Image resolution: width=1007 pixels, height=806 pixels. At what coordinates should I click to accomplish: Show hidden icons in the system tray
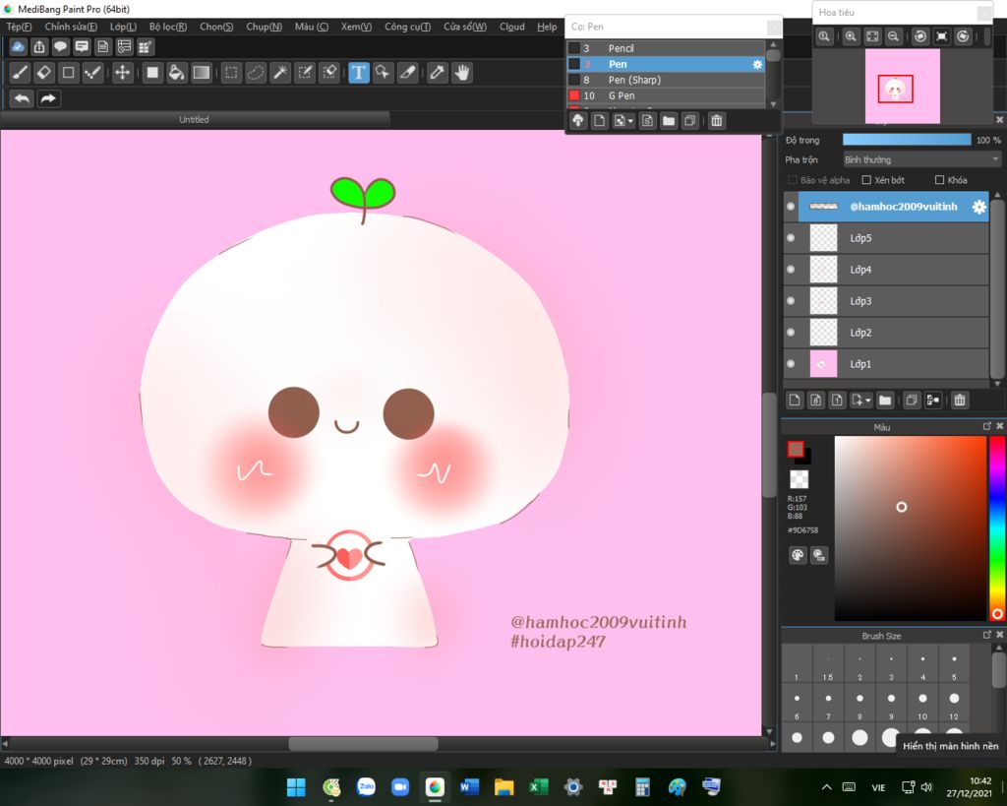tap(826, 786)
